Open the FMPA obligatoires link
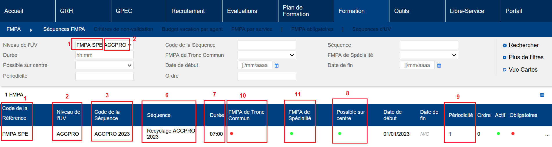Screen dimensions: 552x147 pos(312,29)
